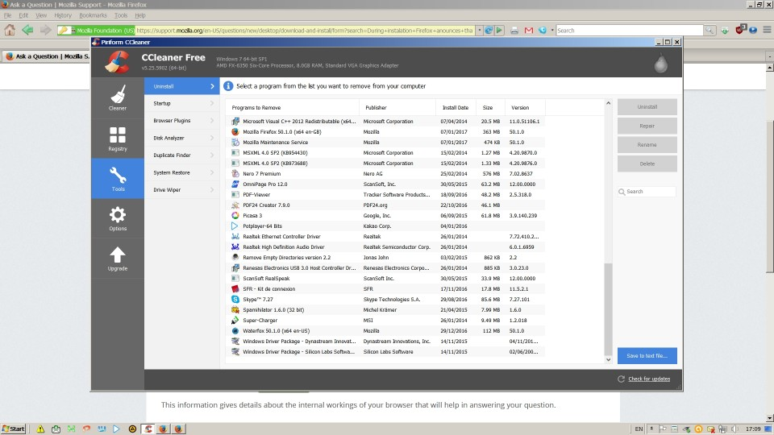Open the Cleaner section in the sidebar

click(118, 97)
